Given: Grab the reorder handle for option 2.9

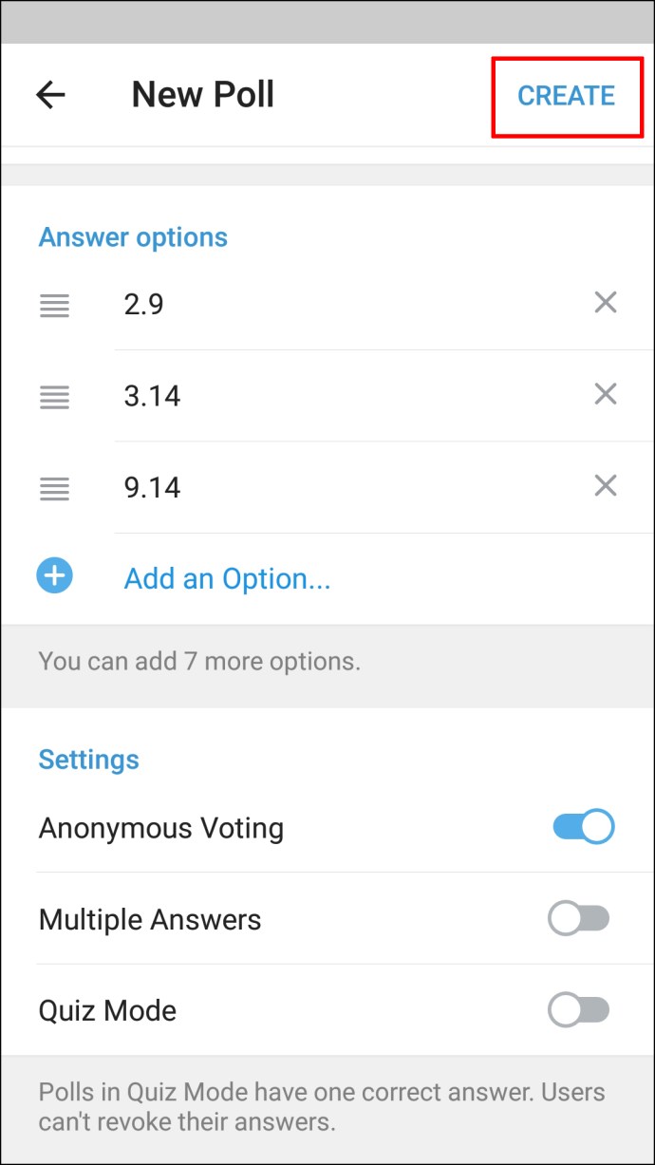Looking at the screenshot, I should (54, 305).
